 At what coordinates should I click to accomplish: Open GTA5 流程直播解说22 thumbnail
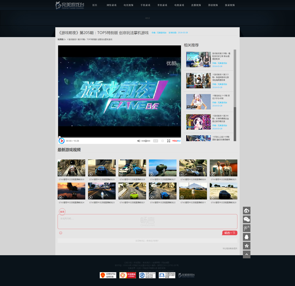tap(163, 191)
